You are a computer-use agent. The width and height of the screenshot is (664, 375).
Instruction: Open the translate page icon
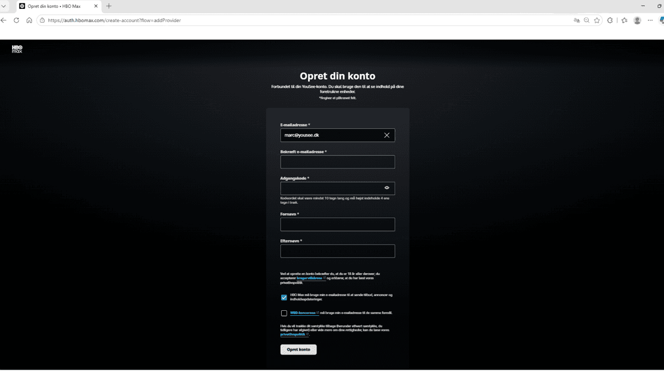click(x=577, y=20)
